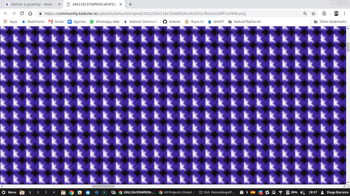Bookmark this page with the star
Viewport: 350px width, 196px height.
[313, 14]
